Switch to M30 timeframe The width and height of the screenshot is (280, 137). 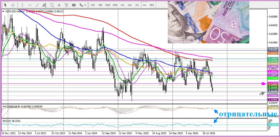pyautogui.click(x=115, y=5)
